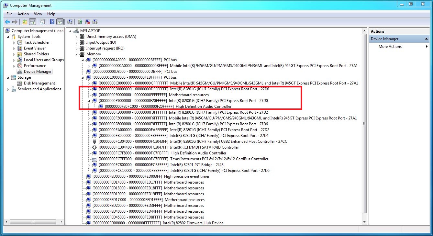Image resolution: width=433 pixels, height=236 pixels.
Task: Click the Storage icon in tree
Action: point(14,77)
